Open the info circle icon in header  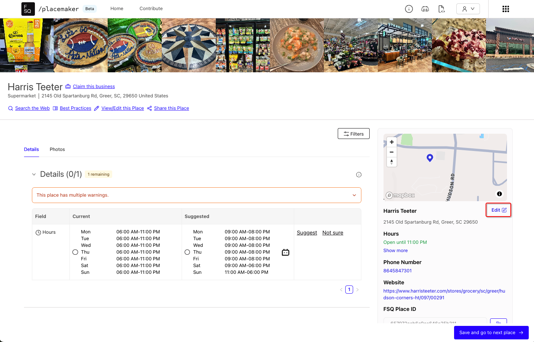tap(409, 9)
